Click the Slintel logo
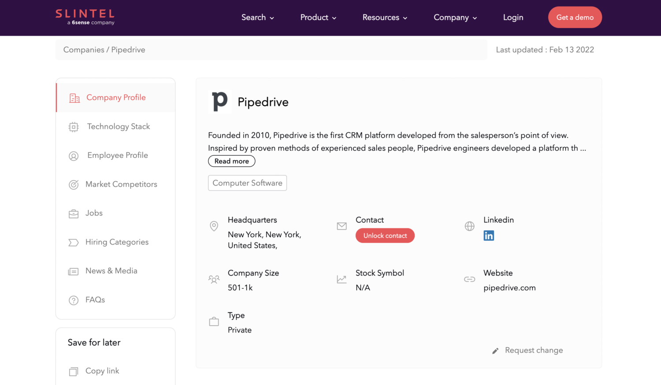This screenshot has height=385, width=661. tap(85, 17)
